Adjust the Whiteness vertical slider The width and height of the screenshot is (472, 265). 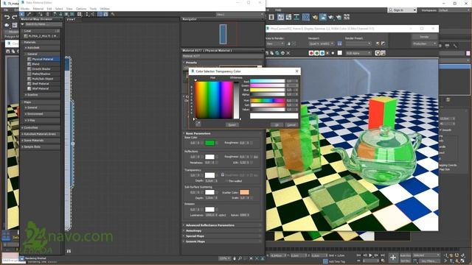tap(236, 100)
